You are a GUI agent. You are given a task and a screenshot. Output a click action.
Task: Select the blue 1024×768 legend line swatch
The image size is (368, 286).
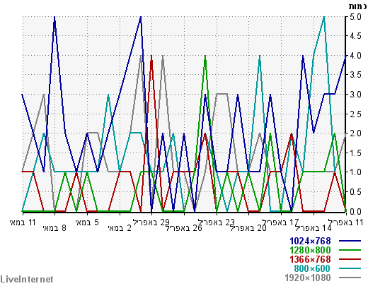(350, 241)
